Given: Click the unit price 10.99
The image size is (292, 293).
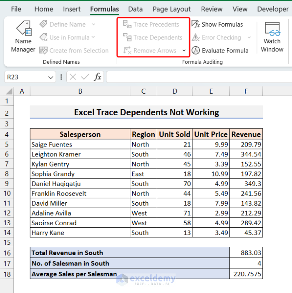Looking at the screenshot, I should click(211, 174).
